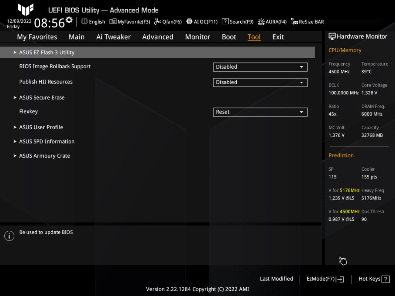Switch to Exit tab

point(278,37)
